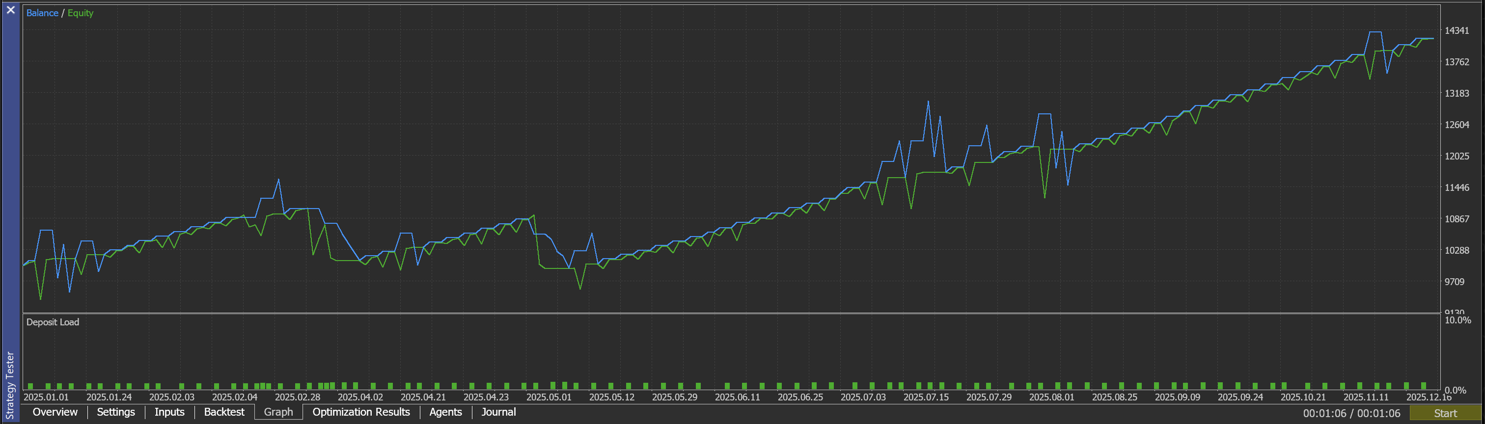
Task: Close the Strategy Tester panel
Action: click(10, 10)
